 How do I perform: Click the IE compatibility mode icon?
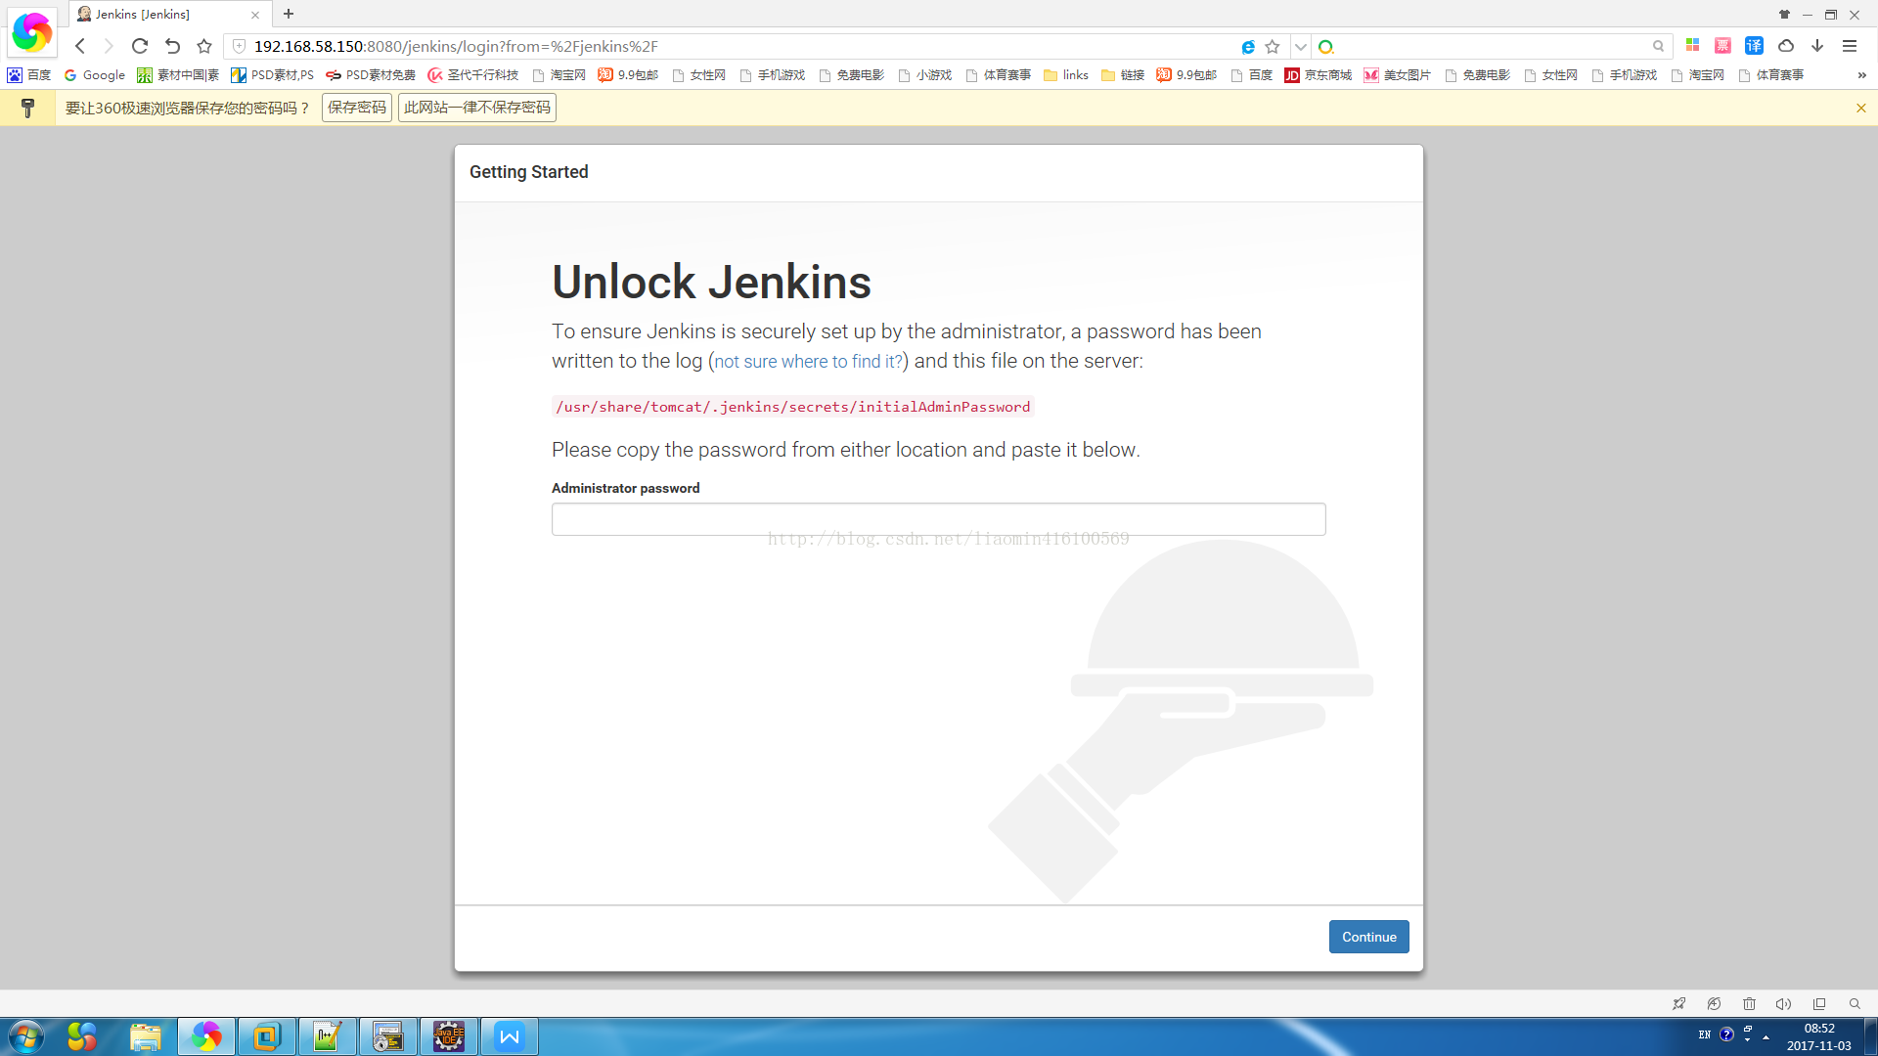[x=1248, y=47]
